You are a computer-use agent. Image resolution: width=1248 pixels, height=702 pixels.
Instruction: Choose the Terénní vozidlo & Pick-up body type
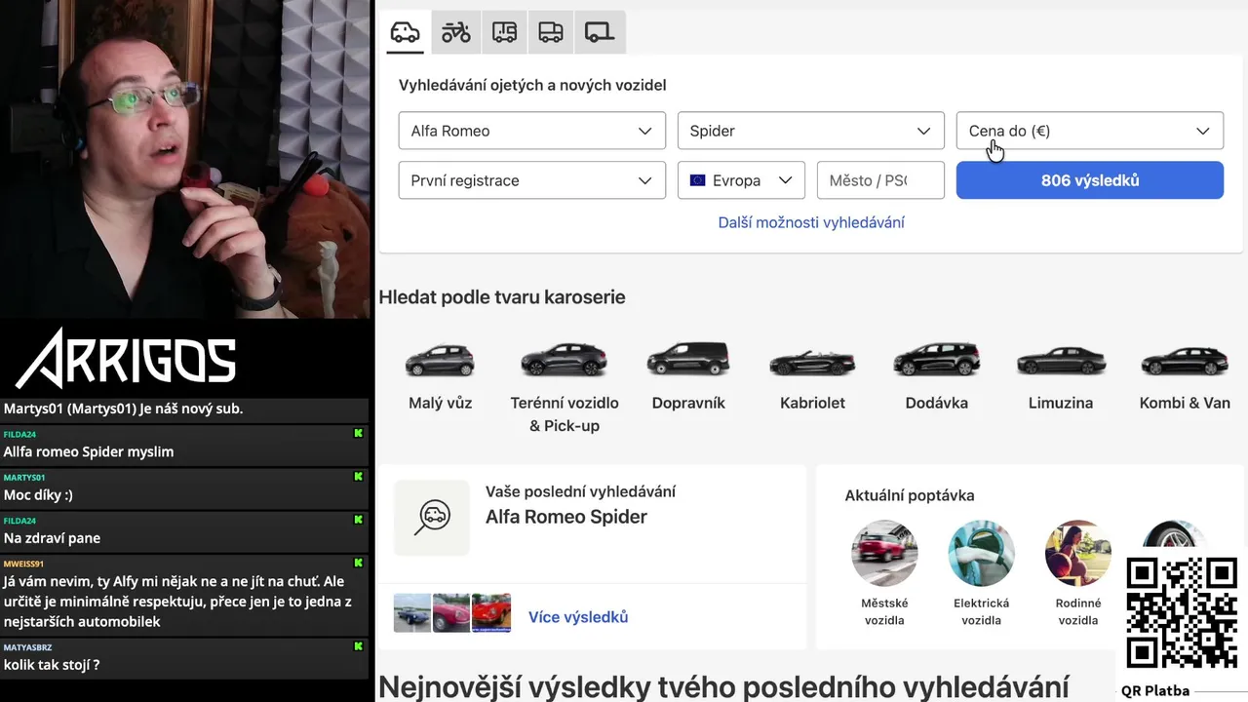click(x=565, y=387)
